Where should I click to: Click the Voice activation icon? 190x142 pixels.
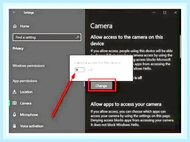(x=15, y=126)
